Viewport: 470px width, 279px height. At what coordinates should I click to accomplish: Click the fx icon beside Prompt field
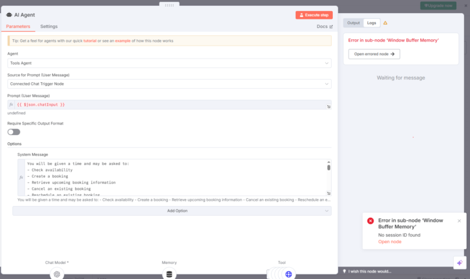pyautogui.click(x=11, y=104)
